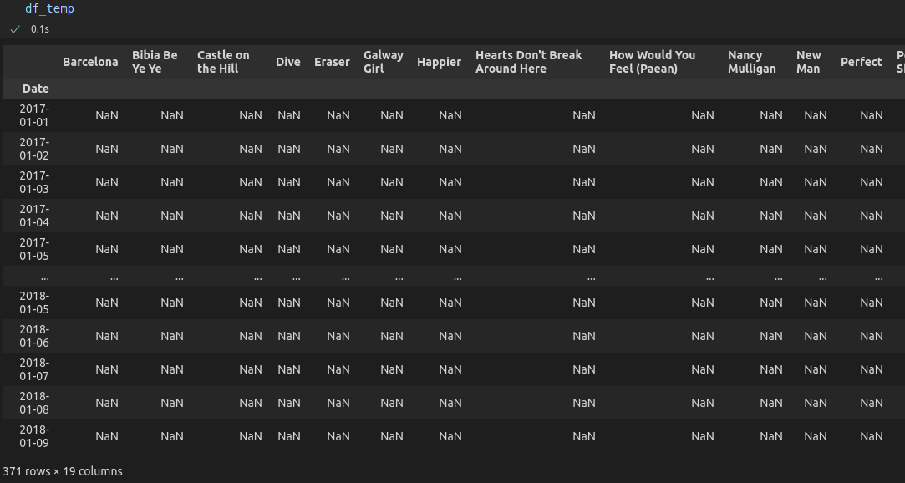Select the Galway Girl column header

point(384,62)
